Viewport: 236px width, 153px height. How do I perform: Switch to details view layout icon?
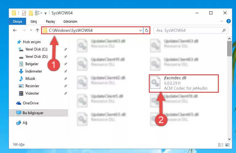click(220, 145)
